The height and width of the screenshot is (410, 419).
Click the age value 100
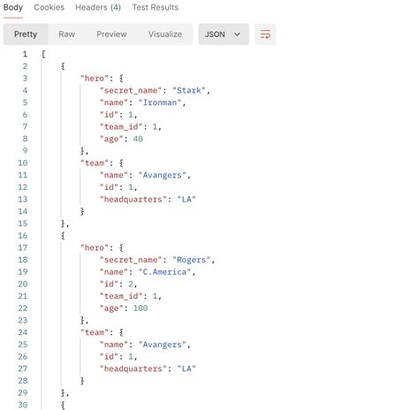[x=141, y=308]
